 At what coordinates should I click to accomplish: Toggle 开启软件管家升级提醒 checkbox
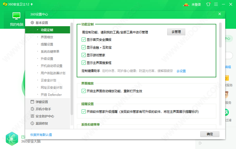click(84, 111)
